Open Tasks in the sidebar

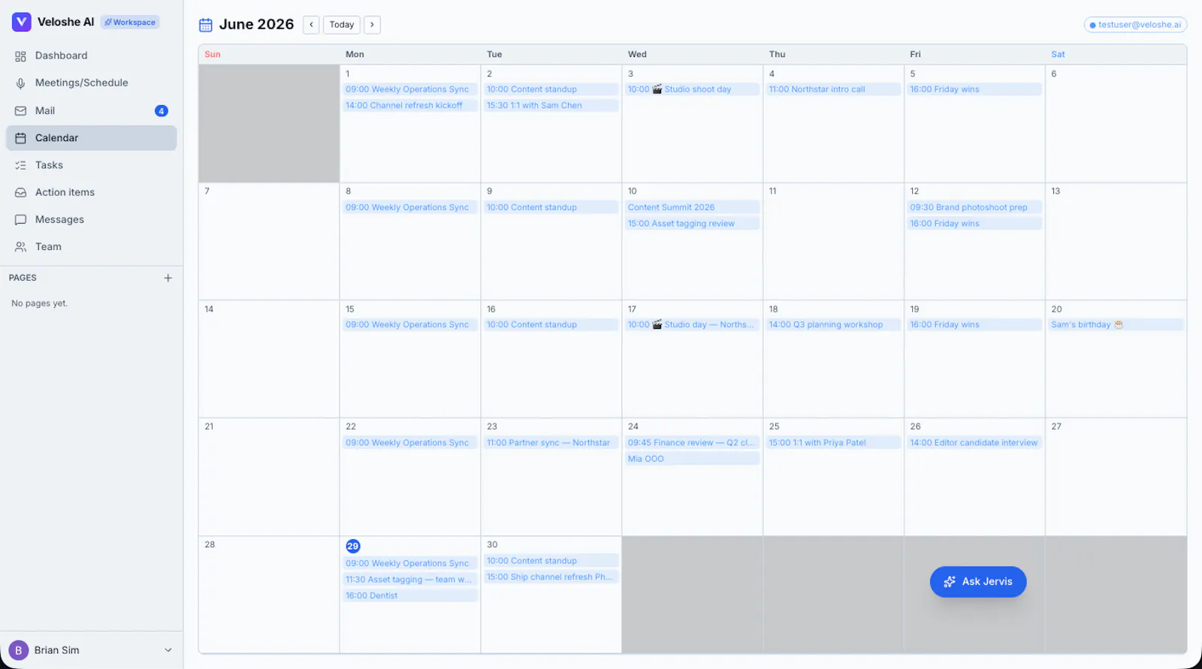pos(92,165)
